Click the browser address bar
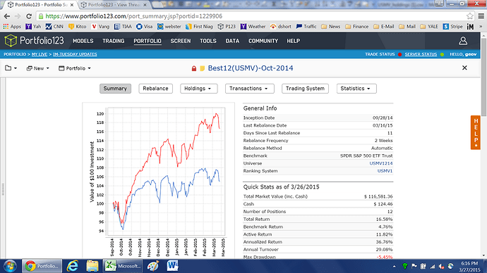This screenshot has width=487, height=273. [251, 16]
